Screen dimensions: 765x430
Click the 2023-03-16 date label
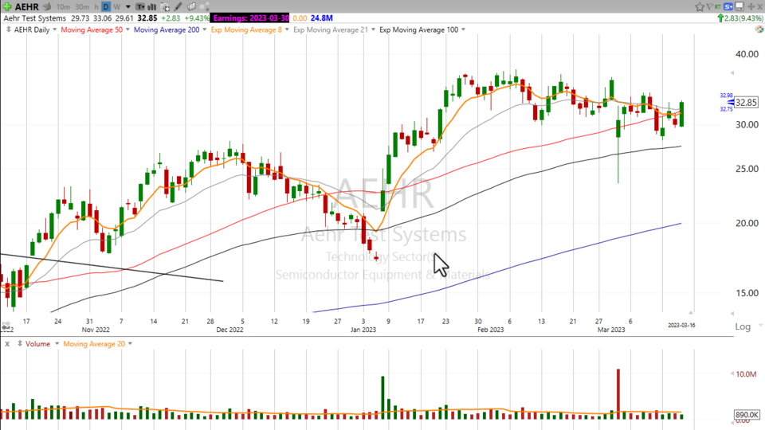click(x=681, y=325)
